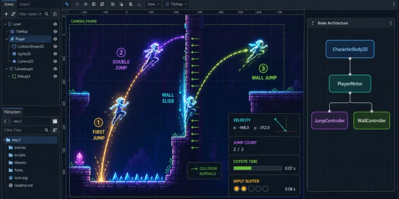Select the CharacterBody2D architecture node
Viewport: 399px width, 199px height.
tap(350, 49)
